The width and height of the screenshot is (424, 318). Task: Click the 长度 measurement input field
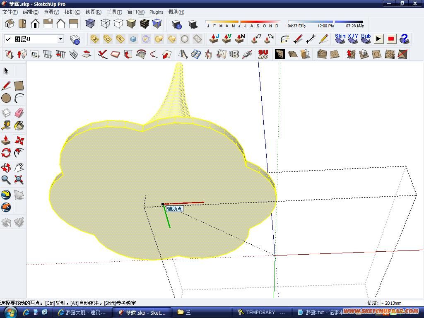pyautogui.click(x=401, y=303)
